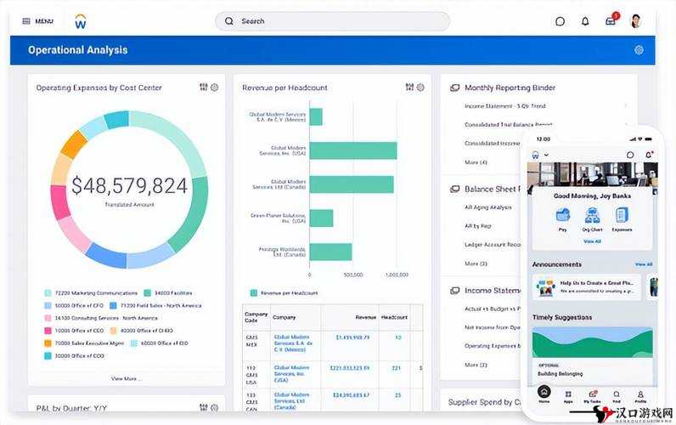676x425 pixels.
Task: Click the Balance Sheet section folder icon
Action: [454, 189]
